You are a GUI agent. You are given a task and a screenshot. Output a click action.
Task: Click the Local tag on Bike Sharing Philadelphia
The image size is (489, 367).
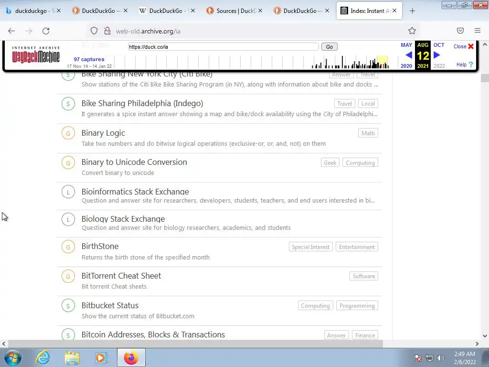[x=368, y=104]
